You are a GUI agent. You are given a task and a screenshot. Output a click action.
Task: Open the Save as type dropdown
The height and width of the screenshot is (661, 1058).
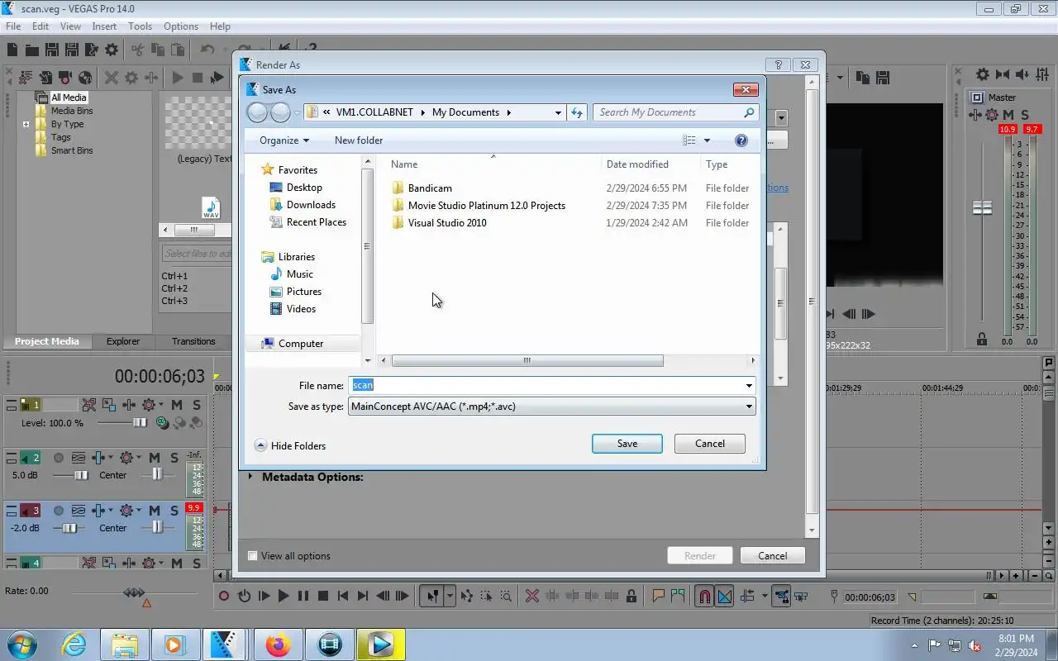tap(551, 407)
